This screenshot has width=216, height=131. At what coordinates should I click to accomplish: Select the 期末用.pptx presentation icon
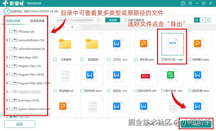pos(145,44)
